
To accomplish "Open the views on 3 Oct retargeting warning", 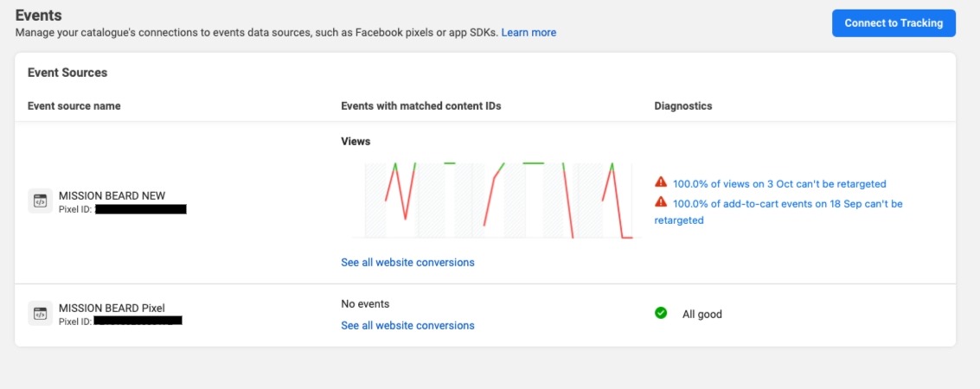I will click(x=779, y=184).
